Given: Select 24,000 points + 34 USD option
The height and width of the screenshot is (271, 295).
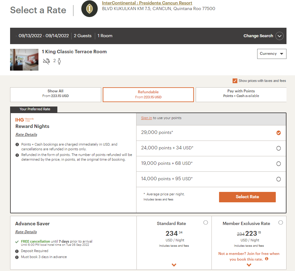Looking at the screenshot, I should tap(278, 148).
